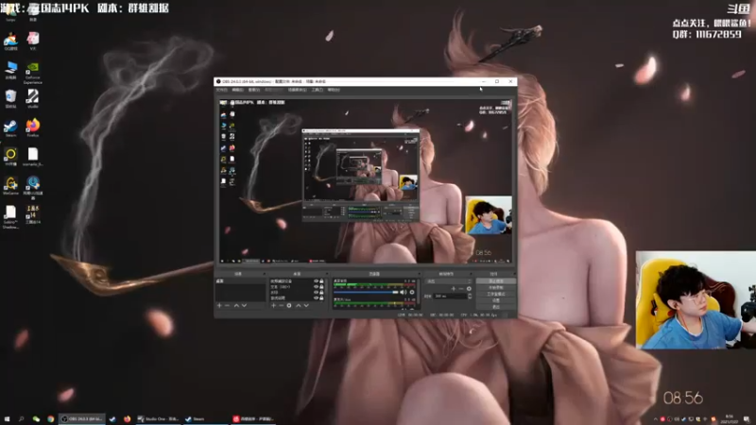Add a new source in Sources panel

pos(273,305)
